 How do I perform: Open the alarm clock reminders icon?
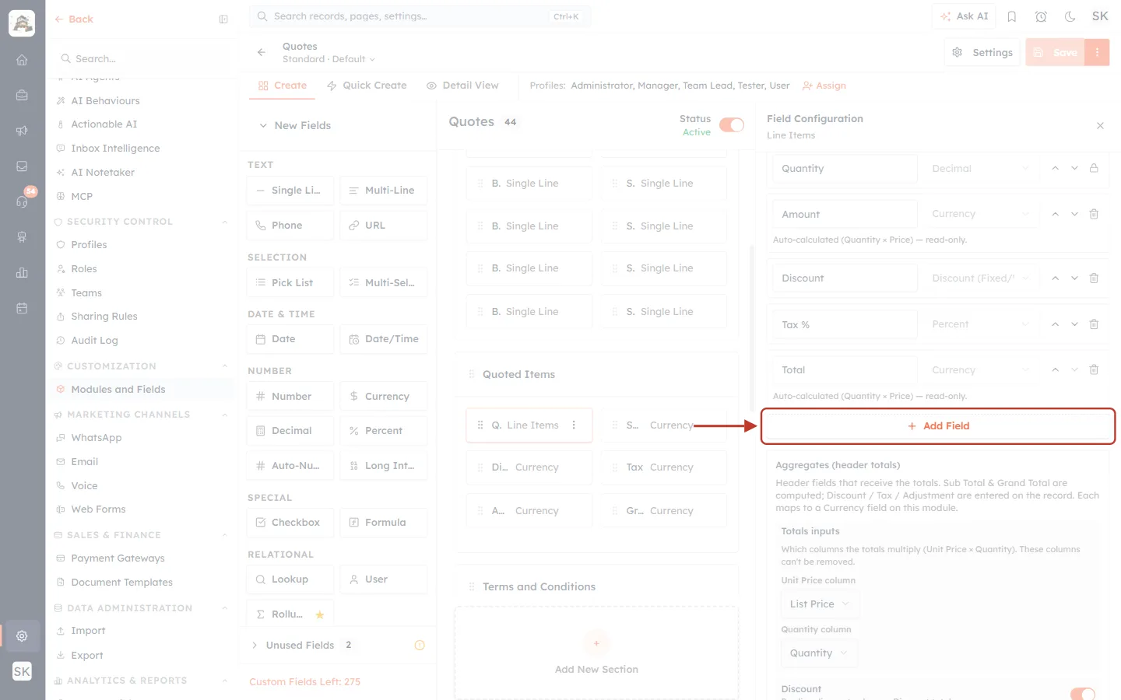[1041, 16]
